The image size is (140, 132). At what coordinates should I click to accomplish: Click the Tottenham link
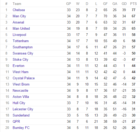tap(21, 41)
